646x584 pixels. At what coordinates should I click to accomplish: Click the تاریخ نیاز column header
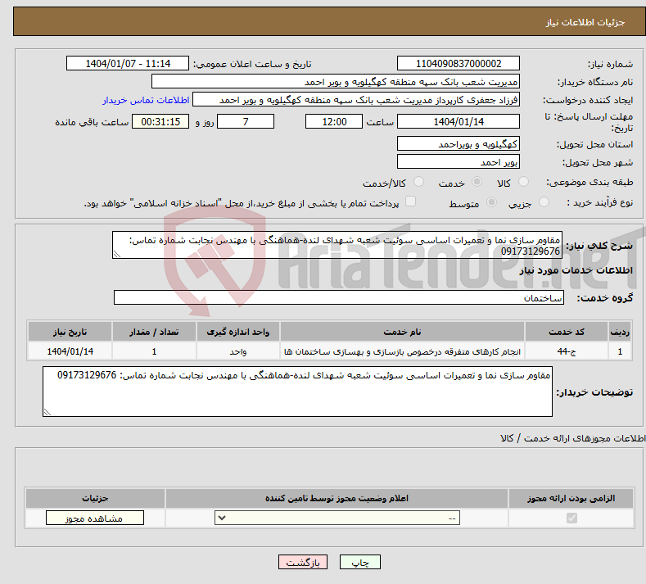(70, 332)
